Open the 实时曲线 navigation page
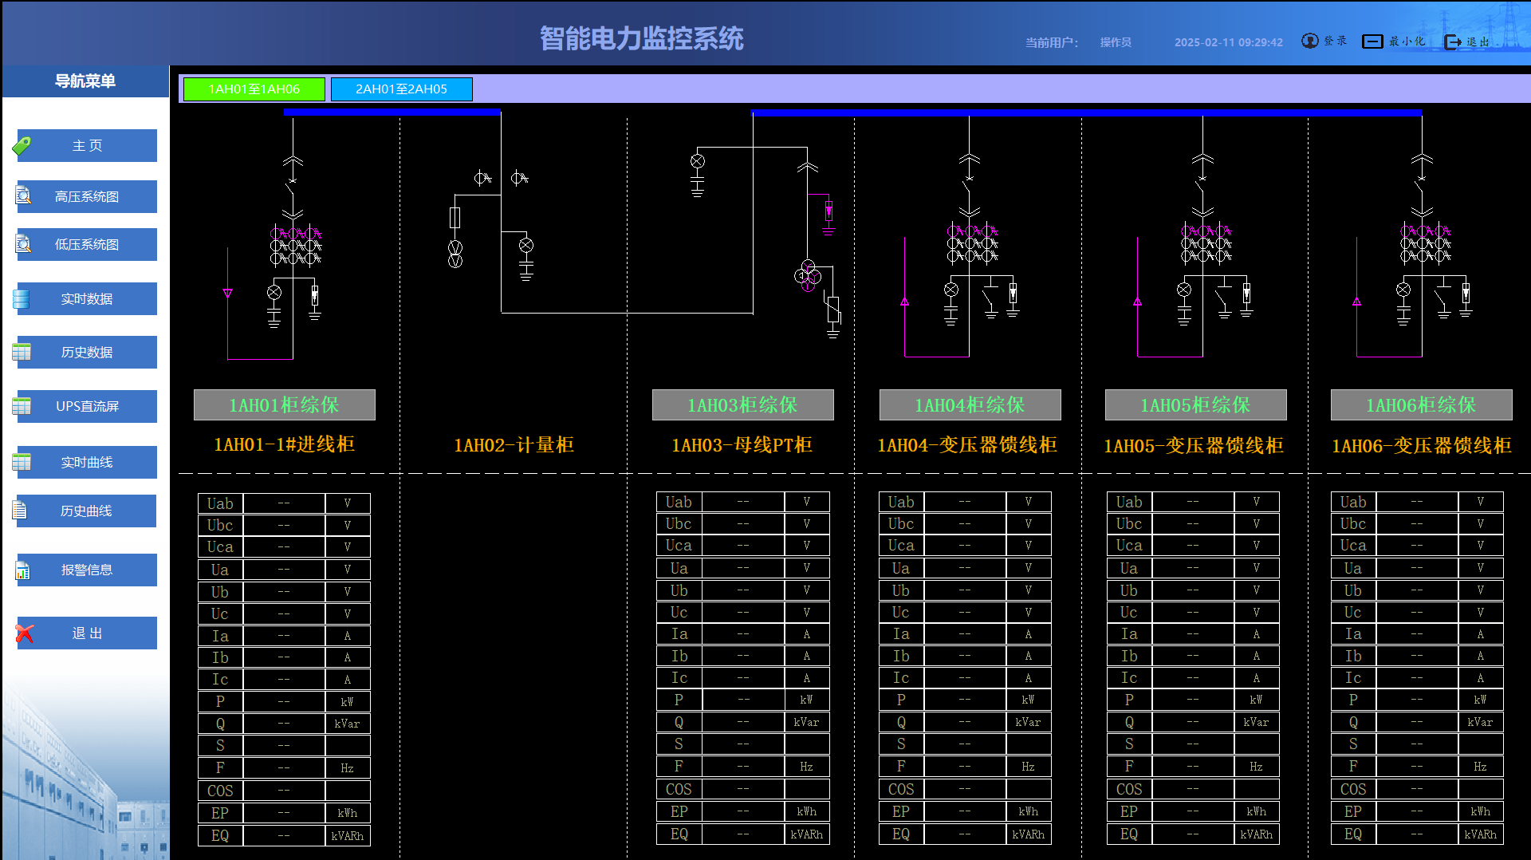Screen dimensions: 1531x860 click(87, 463)
